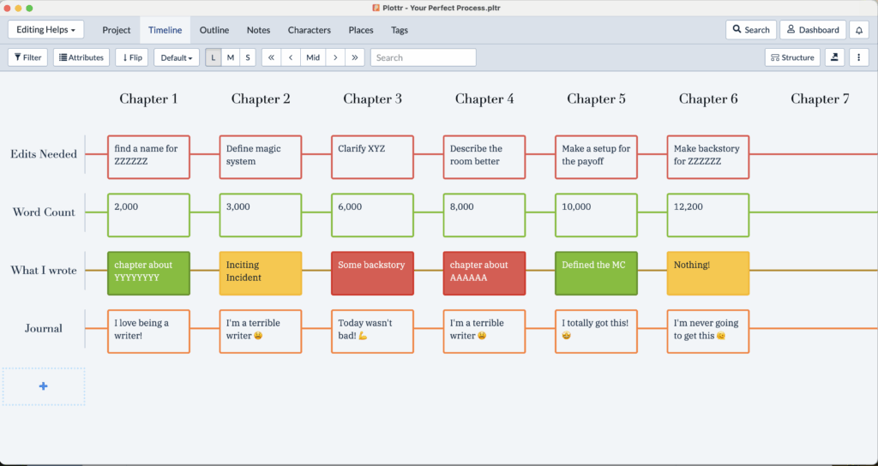Open 'I totally got this!' journal card
This screenshot has width=878, height=466.
(x=597, y=332)
